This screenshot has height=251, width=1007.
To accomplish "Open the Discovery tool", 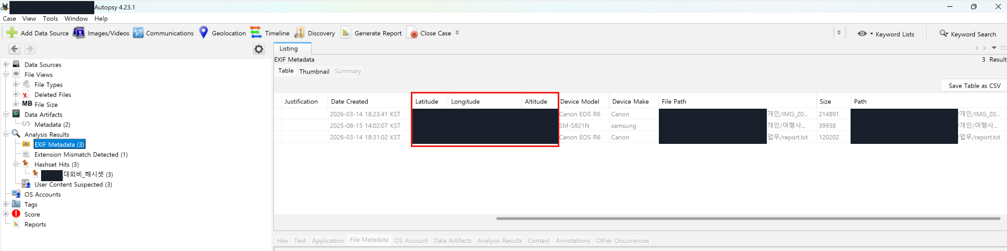I will [x=314, y=33].
